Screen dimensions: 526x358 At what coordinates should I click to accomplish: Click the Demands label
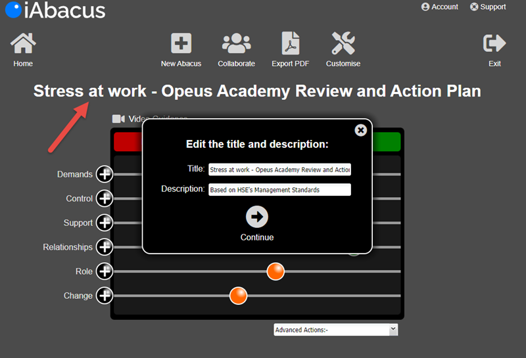coord(75,174)
